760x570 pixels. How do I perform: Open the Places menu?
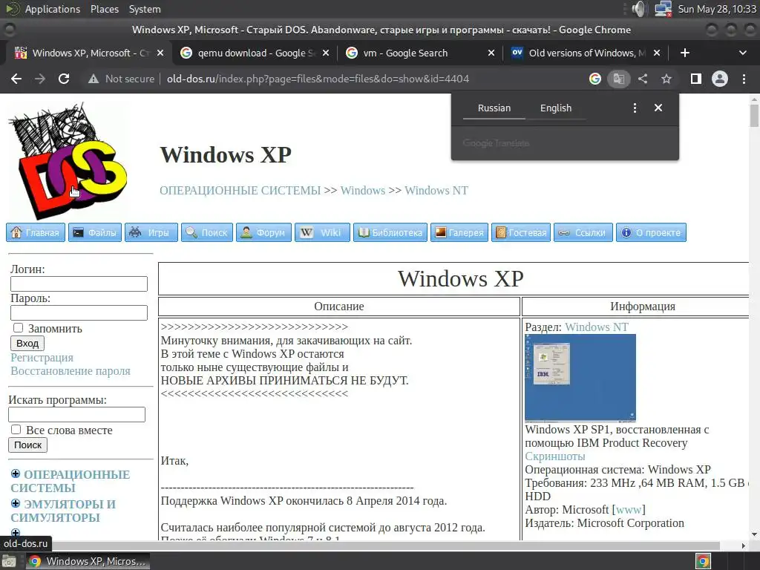click(x=104, y=9)
